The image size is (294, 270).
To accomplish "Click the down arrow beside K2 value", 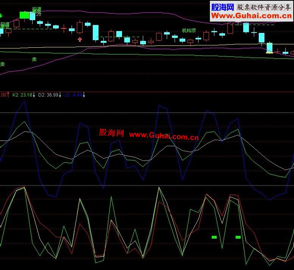I will (34, 95).
